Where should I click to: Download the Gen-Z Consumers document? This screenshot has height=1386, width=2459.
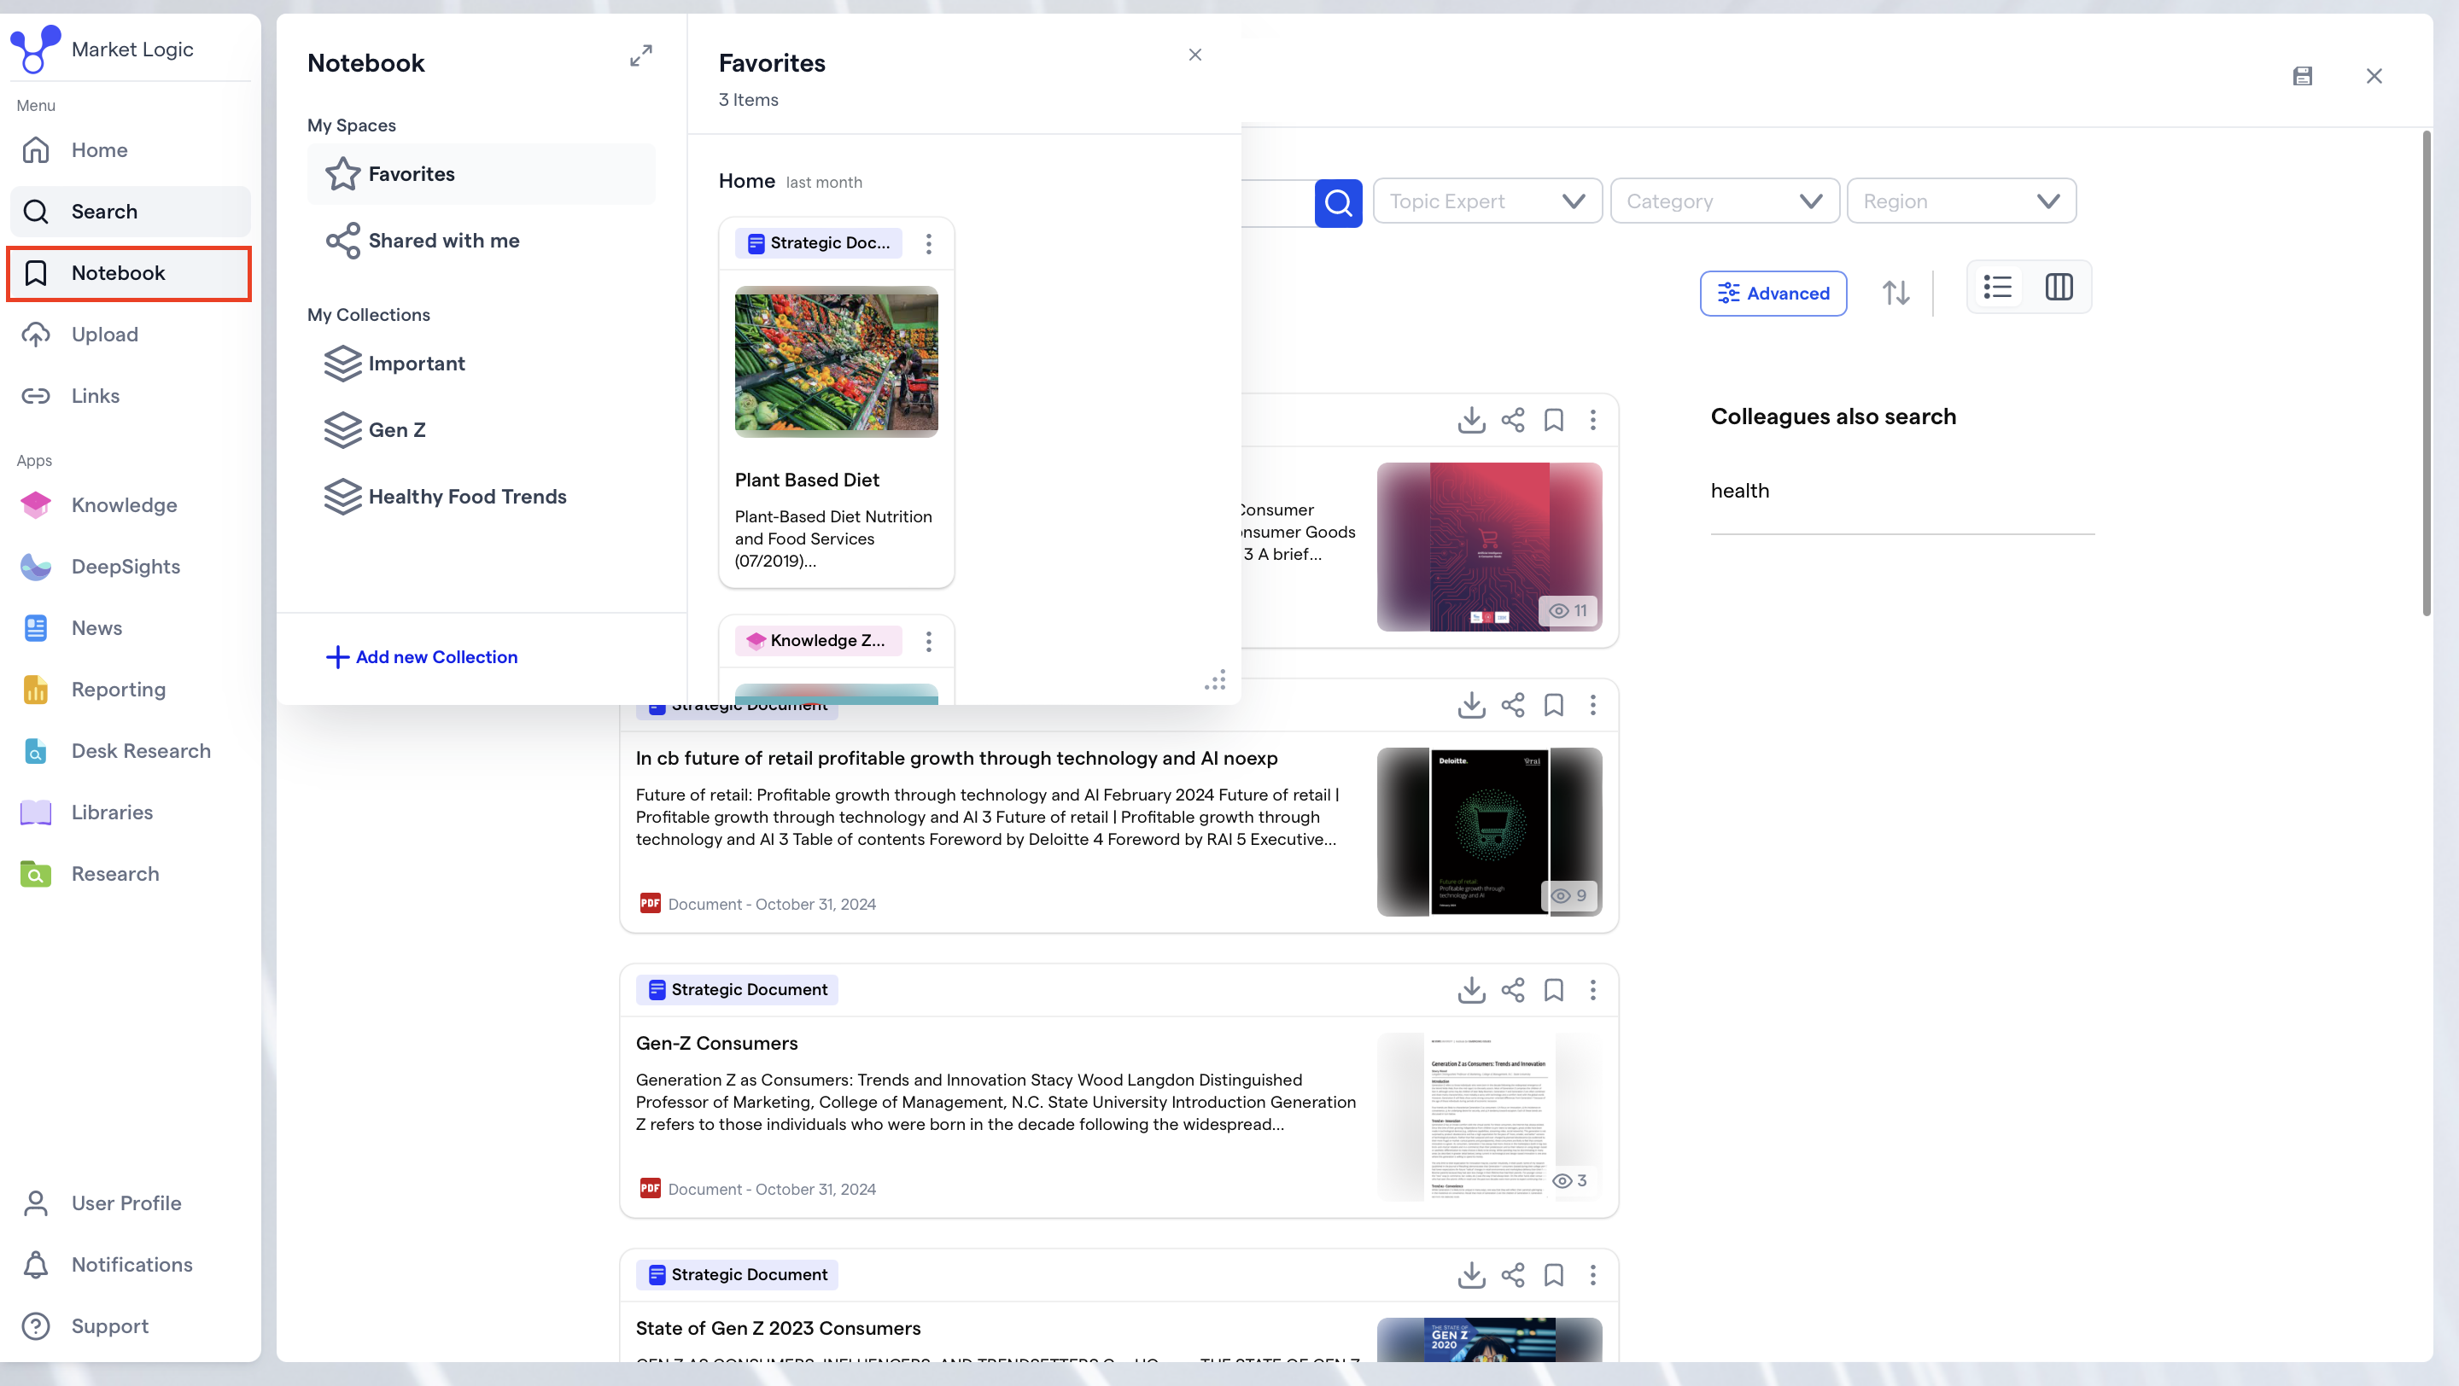tap(1471, 989)
